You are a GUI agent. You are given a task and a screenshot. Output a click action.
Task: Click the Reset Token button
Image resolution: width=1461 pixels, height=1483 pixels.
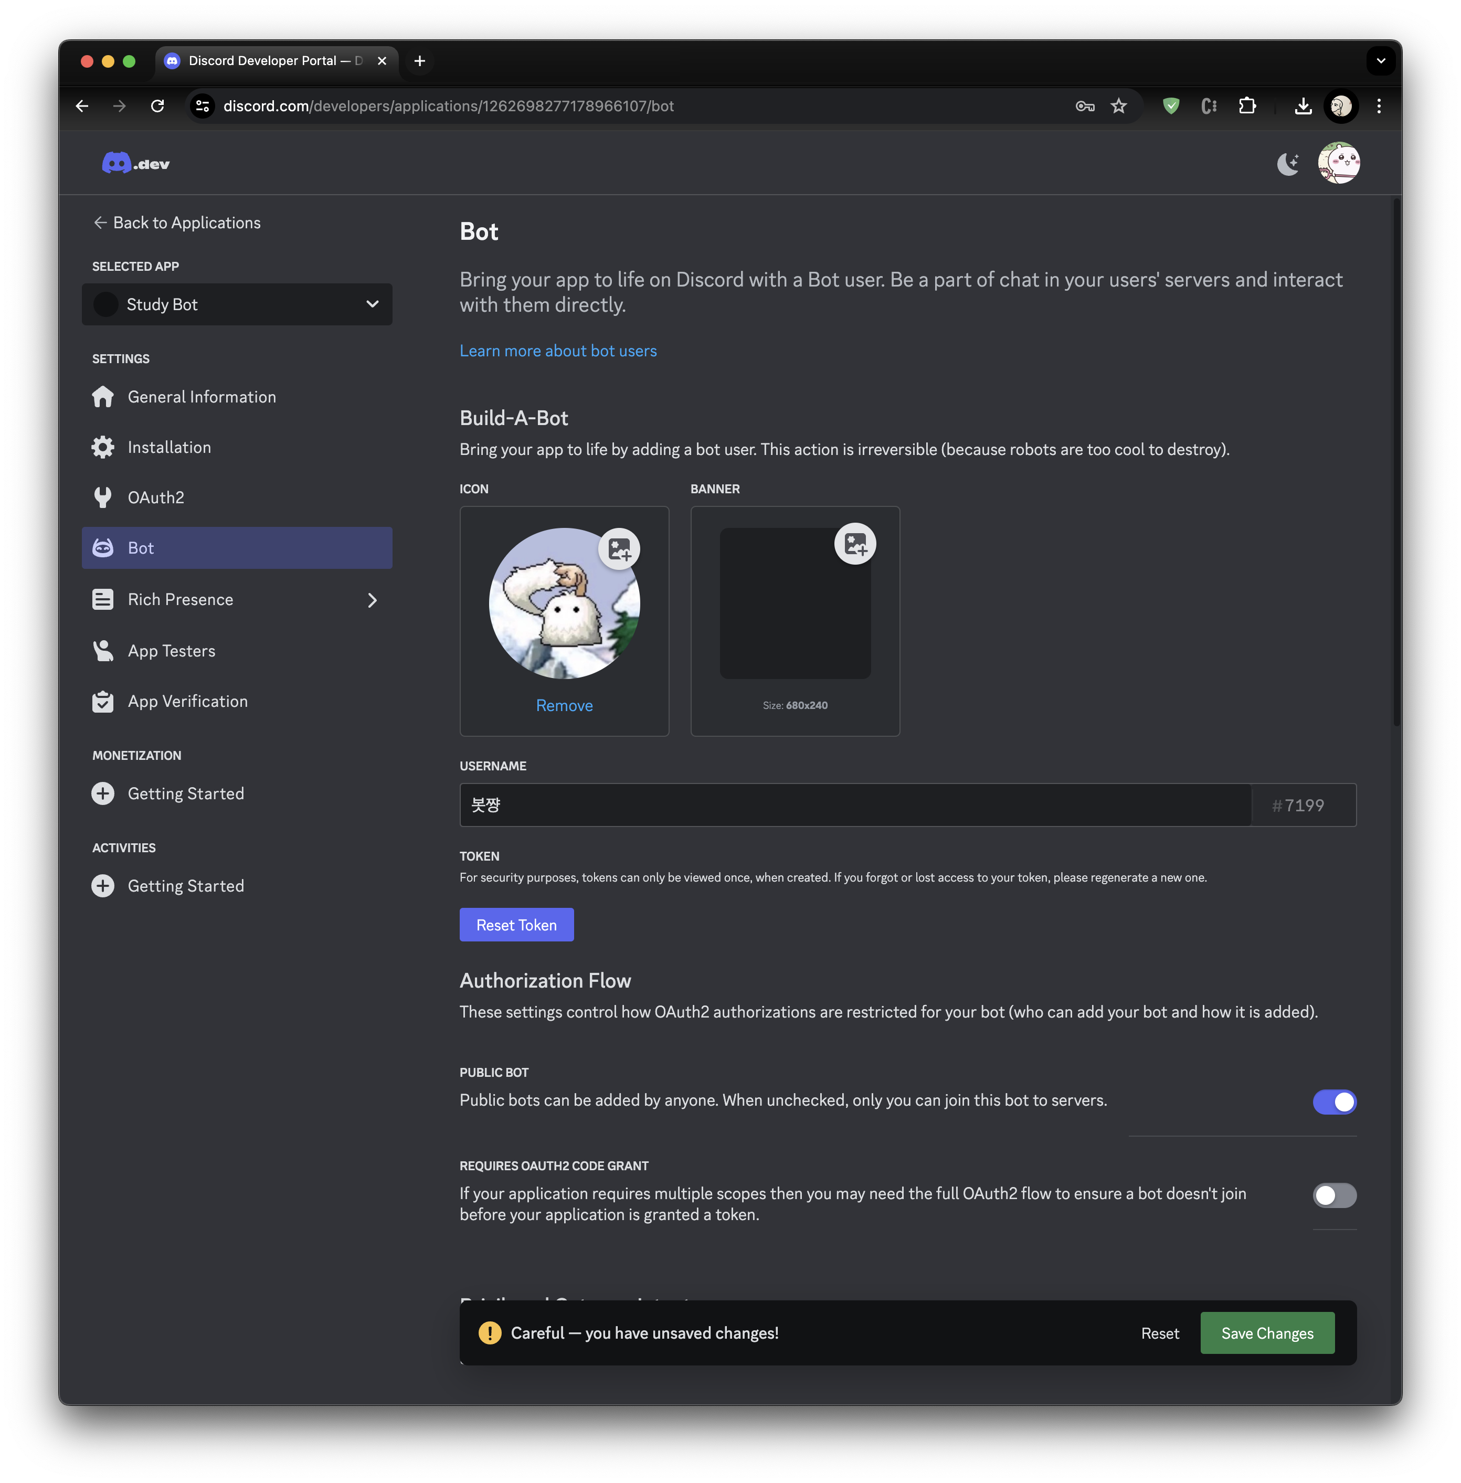[516, 925]
